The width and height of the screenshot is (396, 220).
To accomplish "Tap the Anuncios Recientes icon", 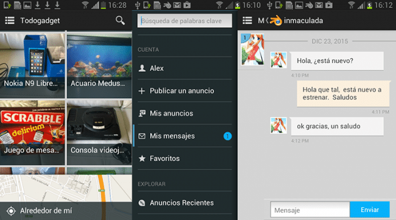I will 142,203.
